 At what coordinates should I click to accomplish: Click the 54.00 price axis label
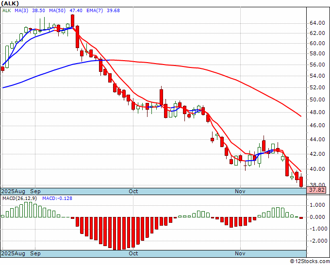click(x=317, y=76)
